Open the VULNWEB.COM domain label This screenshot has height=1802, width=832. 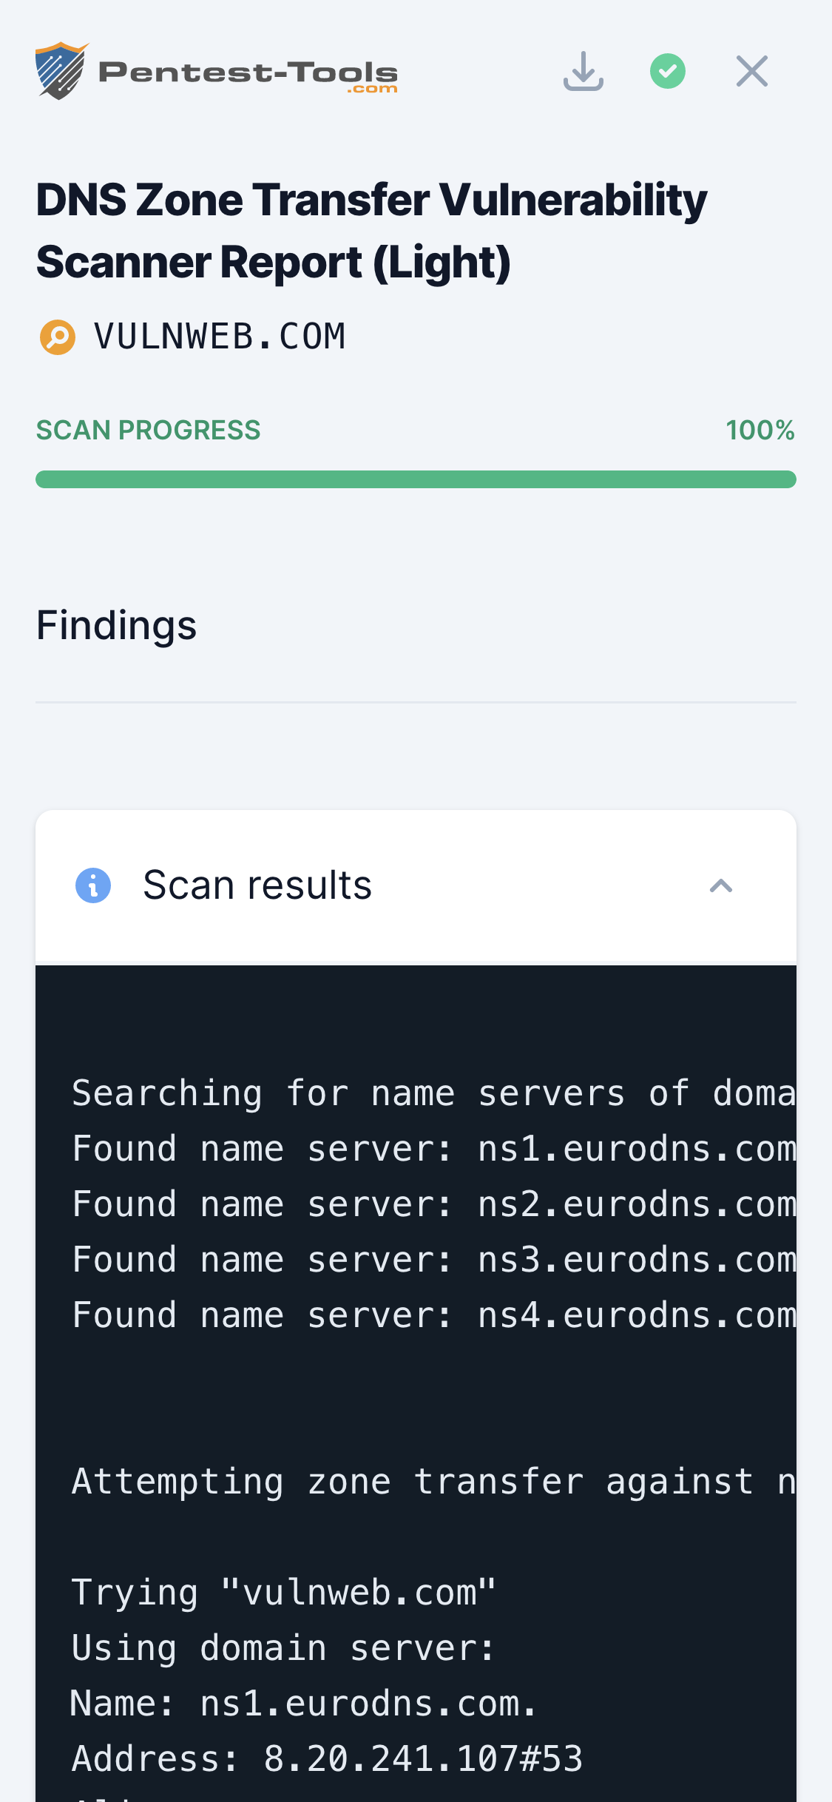(x=220, y=337)
